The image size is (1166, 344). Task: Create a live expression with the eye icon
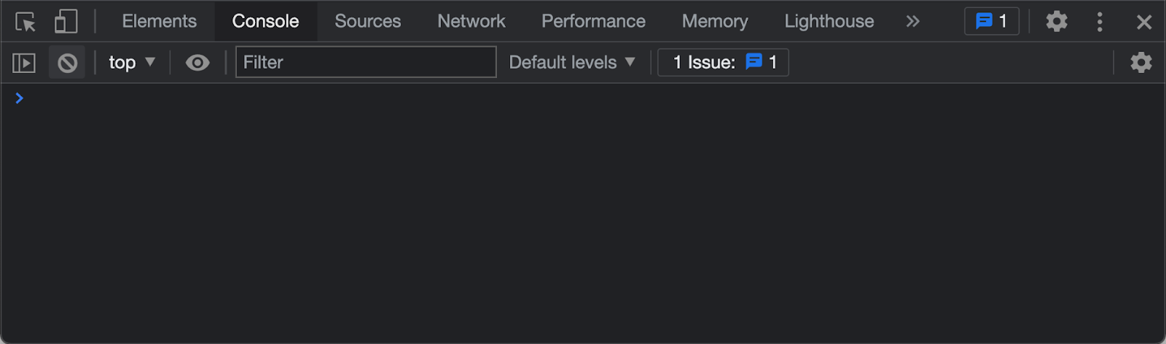pyautogui.click(x=197, y=63)
